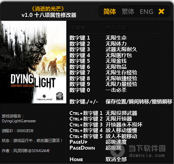Click hotkey label 数字键 7

[80, 73]
